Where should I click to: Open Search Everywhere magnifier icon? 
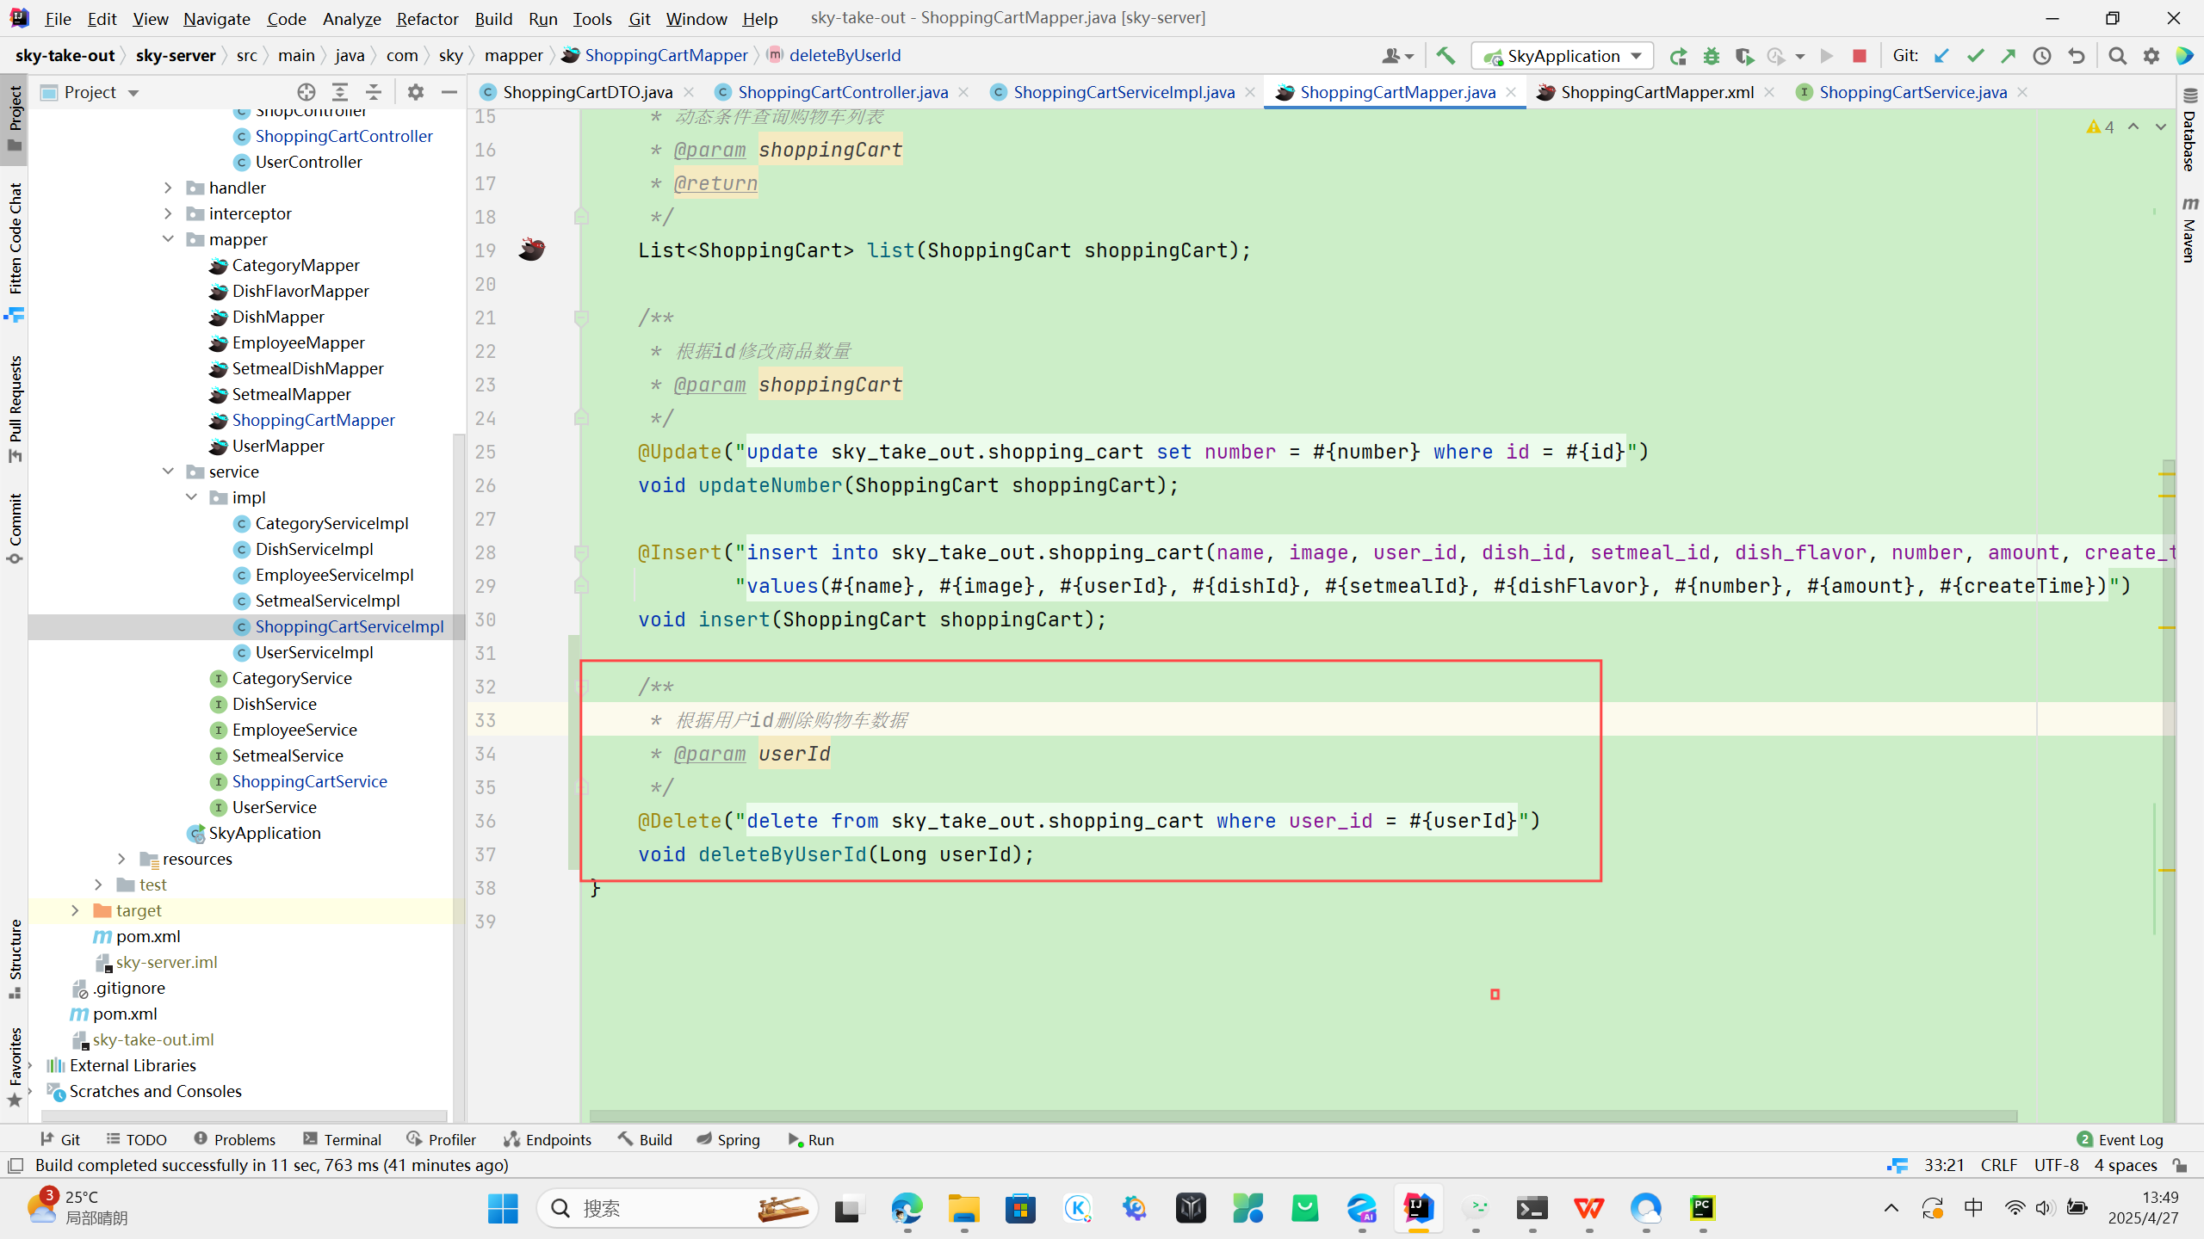(2117, 56)
